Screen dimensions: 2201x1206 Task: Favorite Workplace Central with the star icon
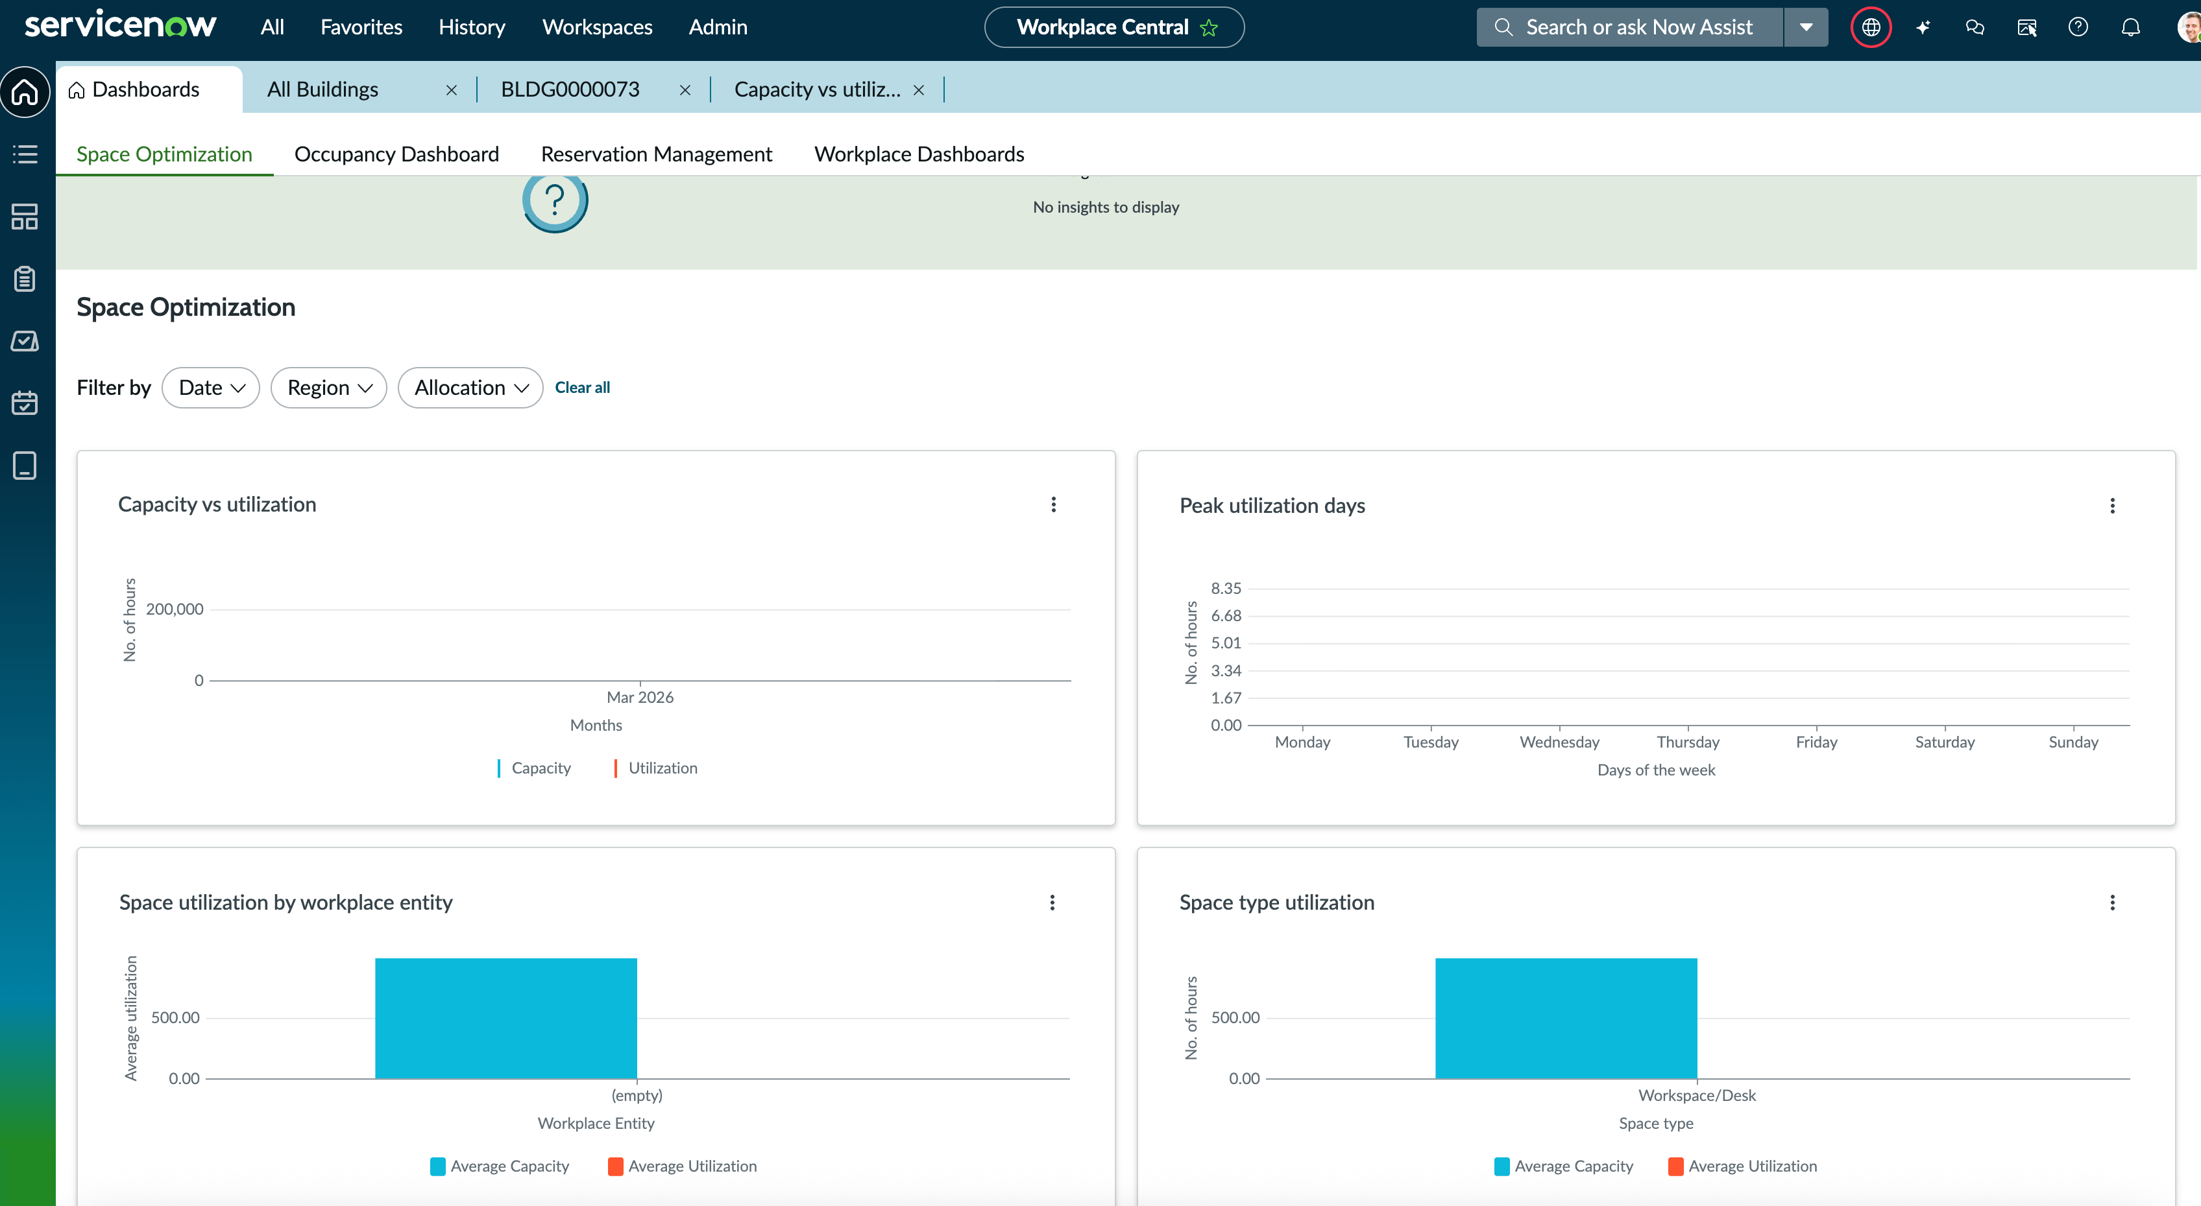(1209, 27)
